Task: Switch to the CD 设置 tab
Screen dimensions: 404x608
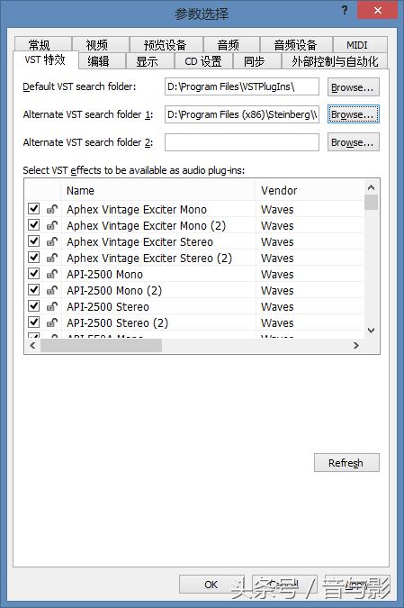Action: 203,61
